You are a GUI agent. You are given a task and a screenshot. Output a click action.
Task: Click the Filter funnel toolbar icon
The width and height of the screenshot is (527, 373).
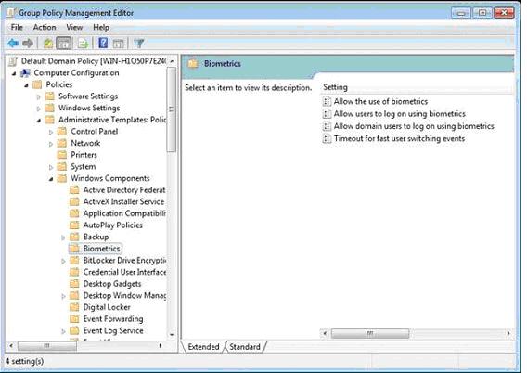pyautogui.click(x=138, y=43)
